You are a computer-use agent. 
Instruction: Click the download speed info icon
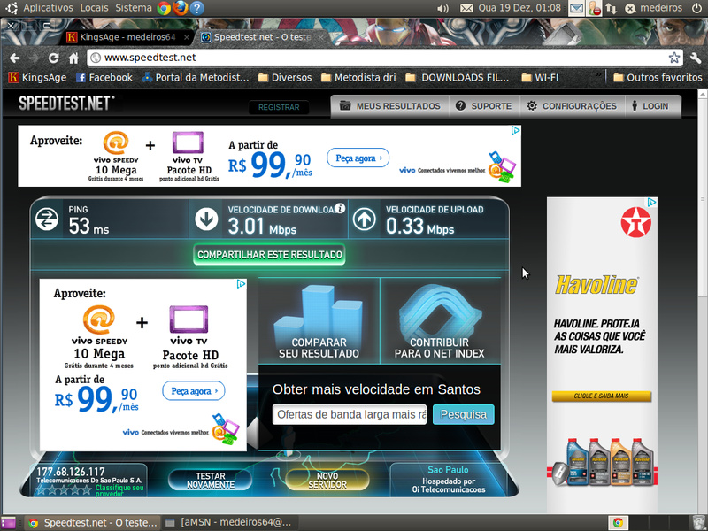(x=340, y=208)
